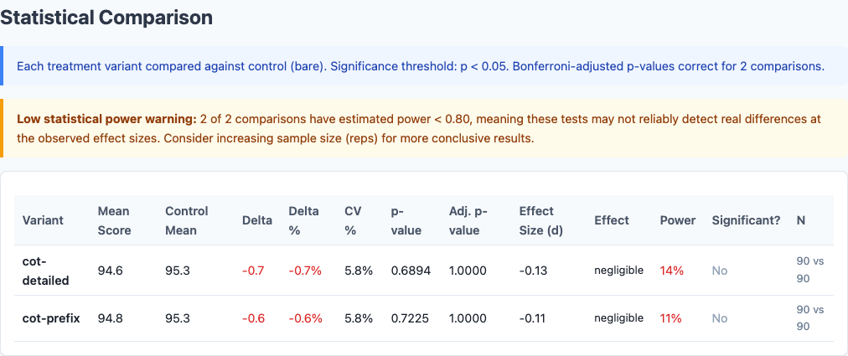Select the N column header
The height and width of the screenshot is (356, 848).
[x=800, y=220]
